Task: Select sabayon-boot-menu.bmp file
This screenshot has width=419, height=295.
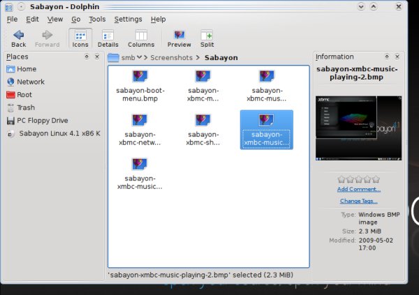Action: pos(140,86)
